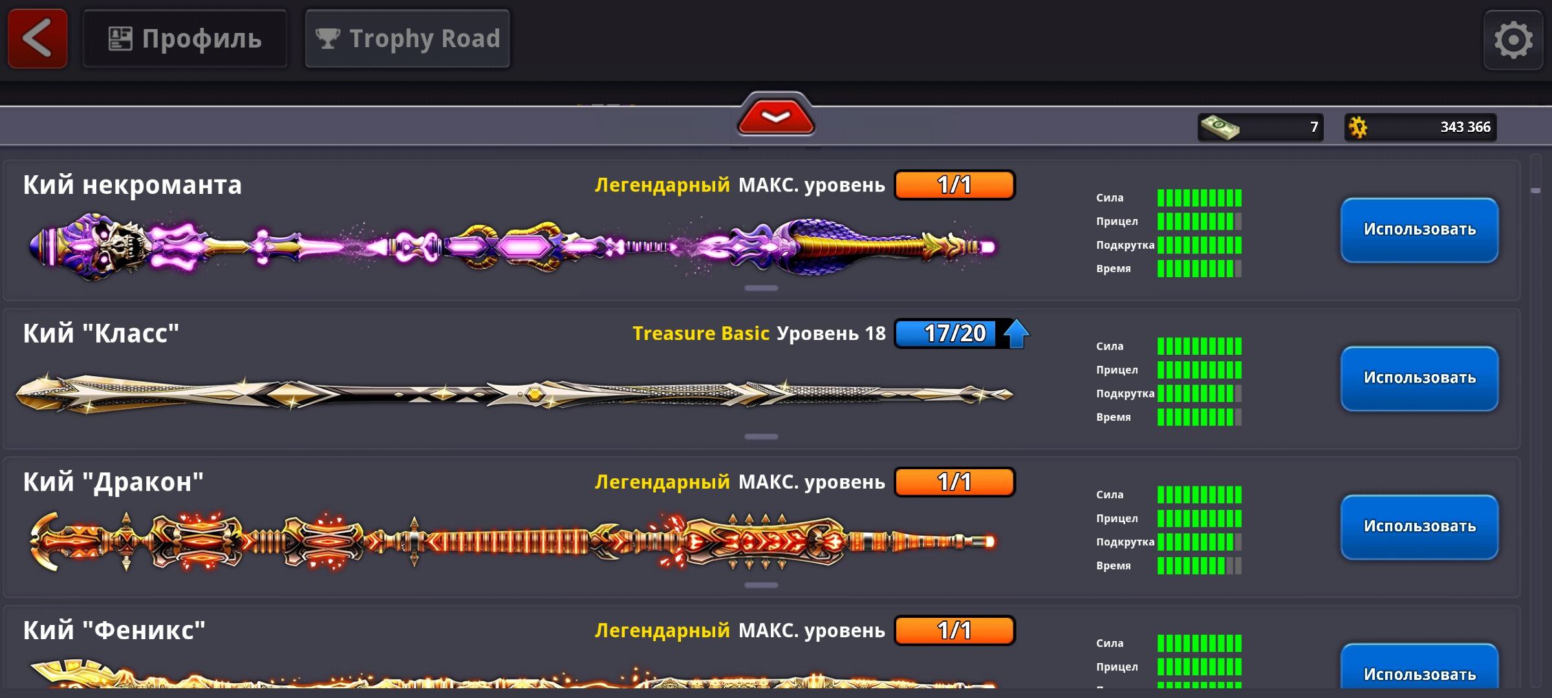
Task: Open the Профиль tab
Action: click(x=185, y=39)
